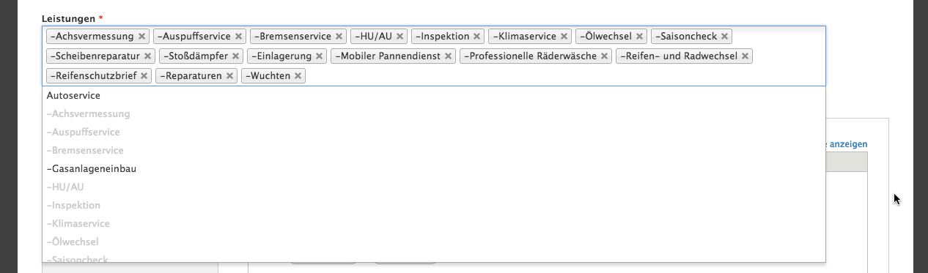
Task: Remove the Inspektion tag
Action: click(x=476, y=36)
